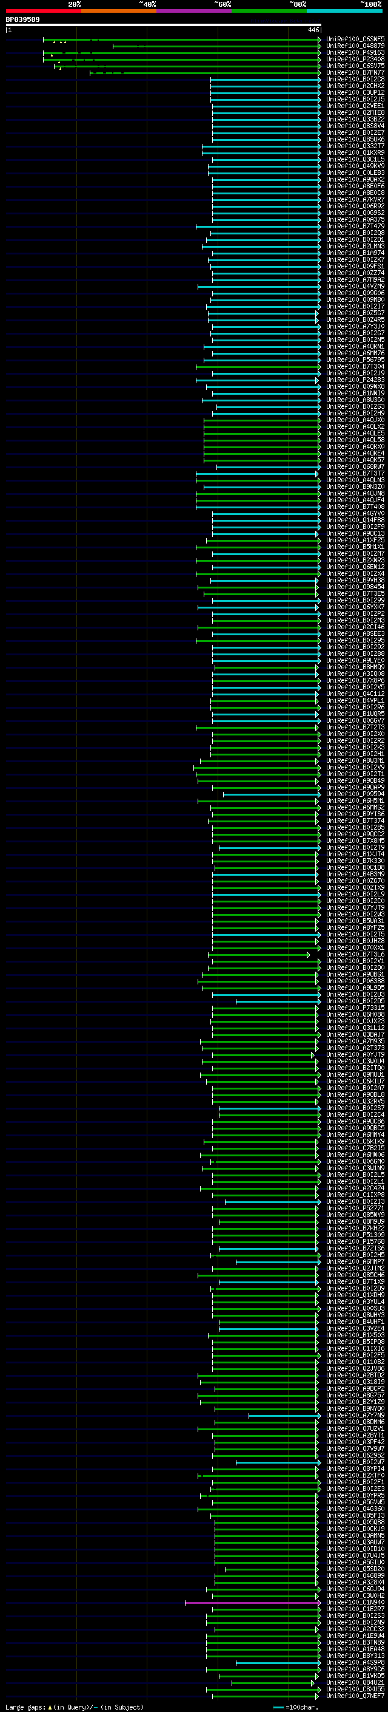This screenshot has height=1712, width=388.
Task: Click the cyan alignment bar for UniRef100_B0I2C8
Action: (266, 79)
